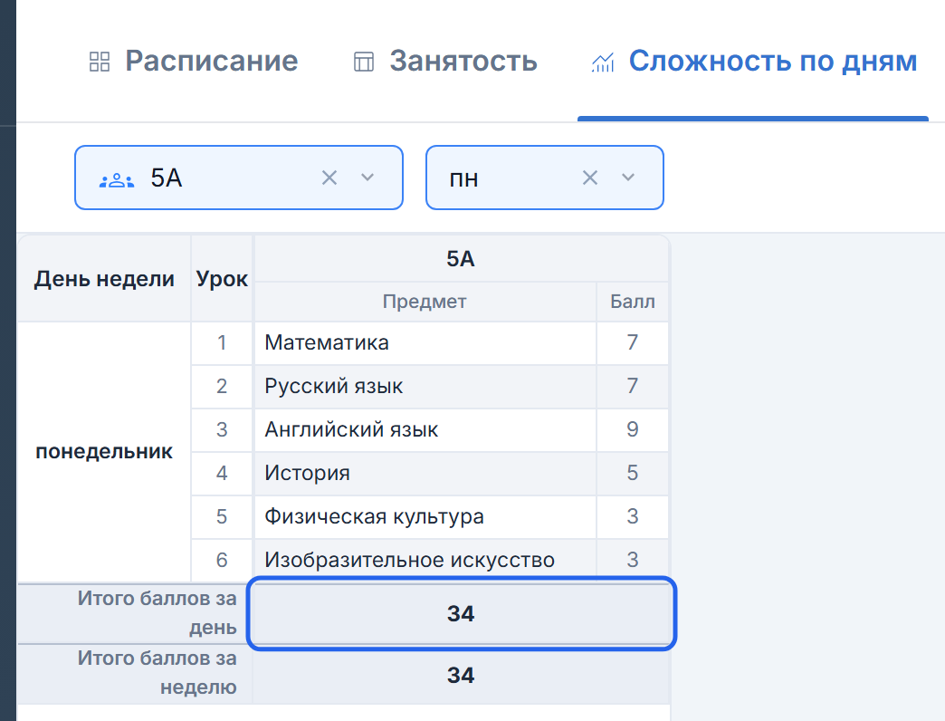Click the День недели column header

pos(104,278)
